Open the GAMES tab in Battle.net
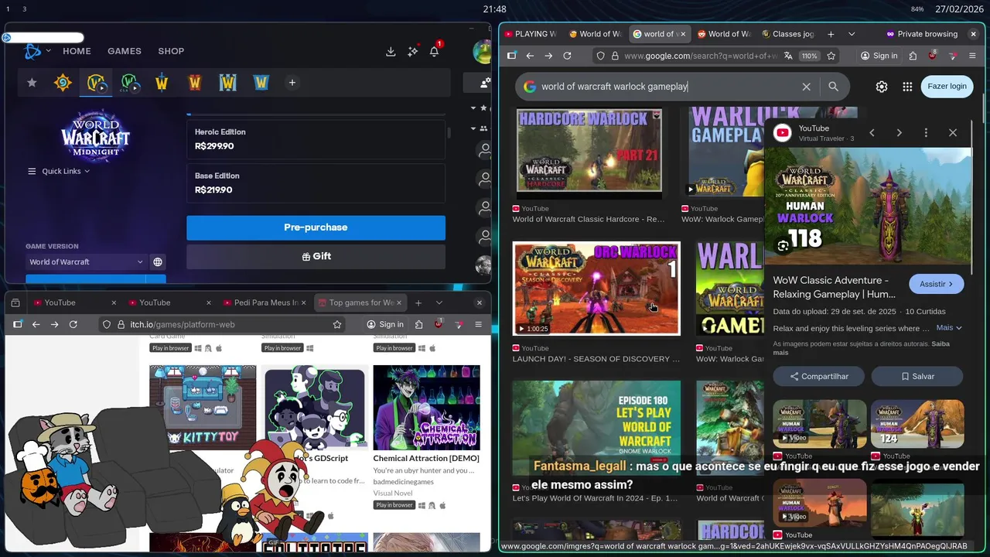This screenshot has width=990, height=557. 125,51
